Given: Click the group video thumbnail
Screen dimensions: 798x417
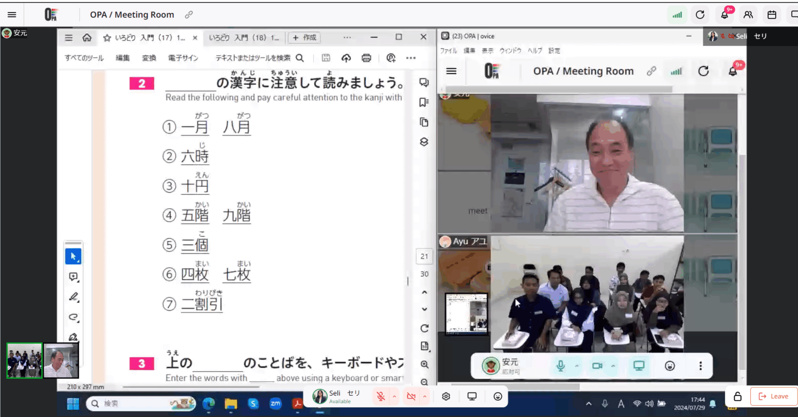Looking at the screenshot, I should click(24, 360).
